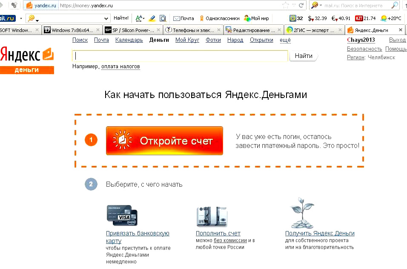Viewport: 407px width, 269px height.
Task: Click the Пополнить счет link
Action: [x=218, y=233]
